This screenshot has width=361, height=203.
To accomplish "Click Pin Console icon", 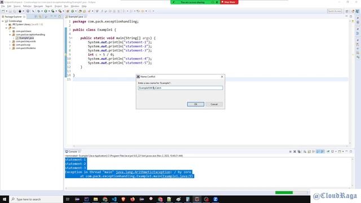I will (x=328, y=152).
